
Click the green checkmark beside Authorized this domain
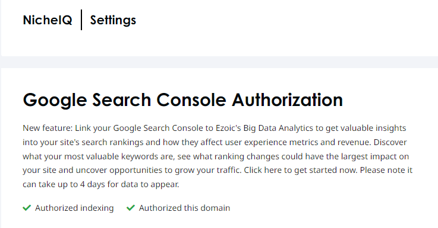[x=131, y=208]
